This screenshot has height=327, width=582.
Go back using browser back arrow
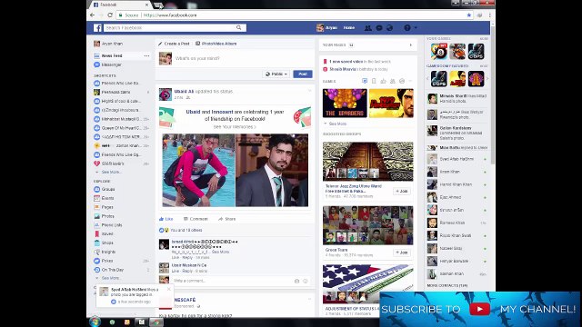[92, 15]
